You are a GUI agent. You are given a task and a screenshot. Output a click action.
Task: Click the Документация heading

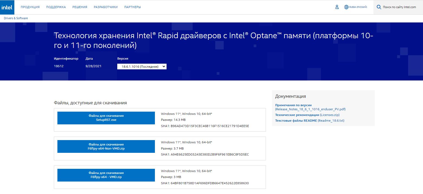tap(291, 96)
